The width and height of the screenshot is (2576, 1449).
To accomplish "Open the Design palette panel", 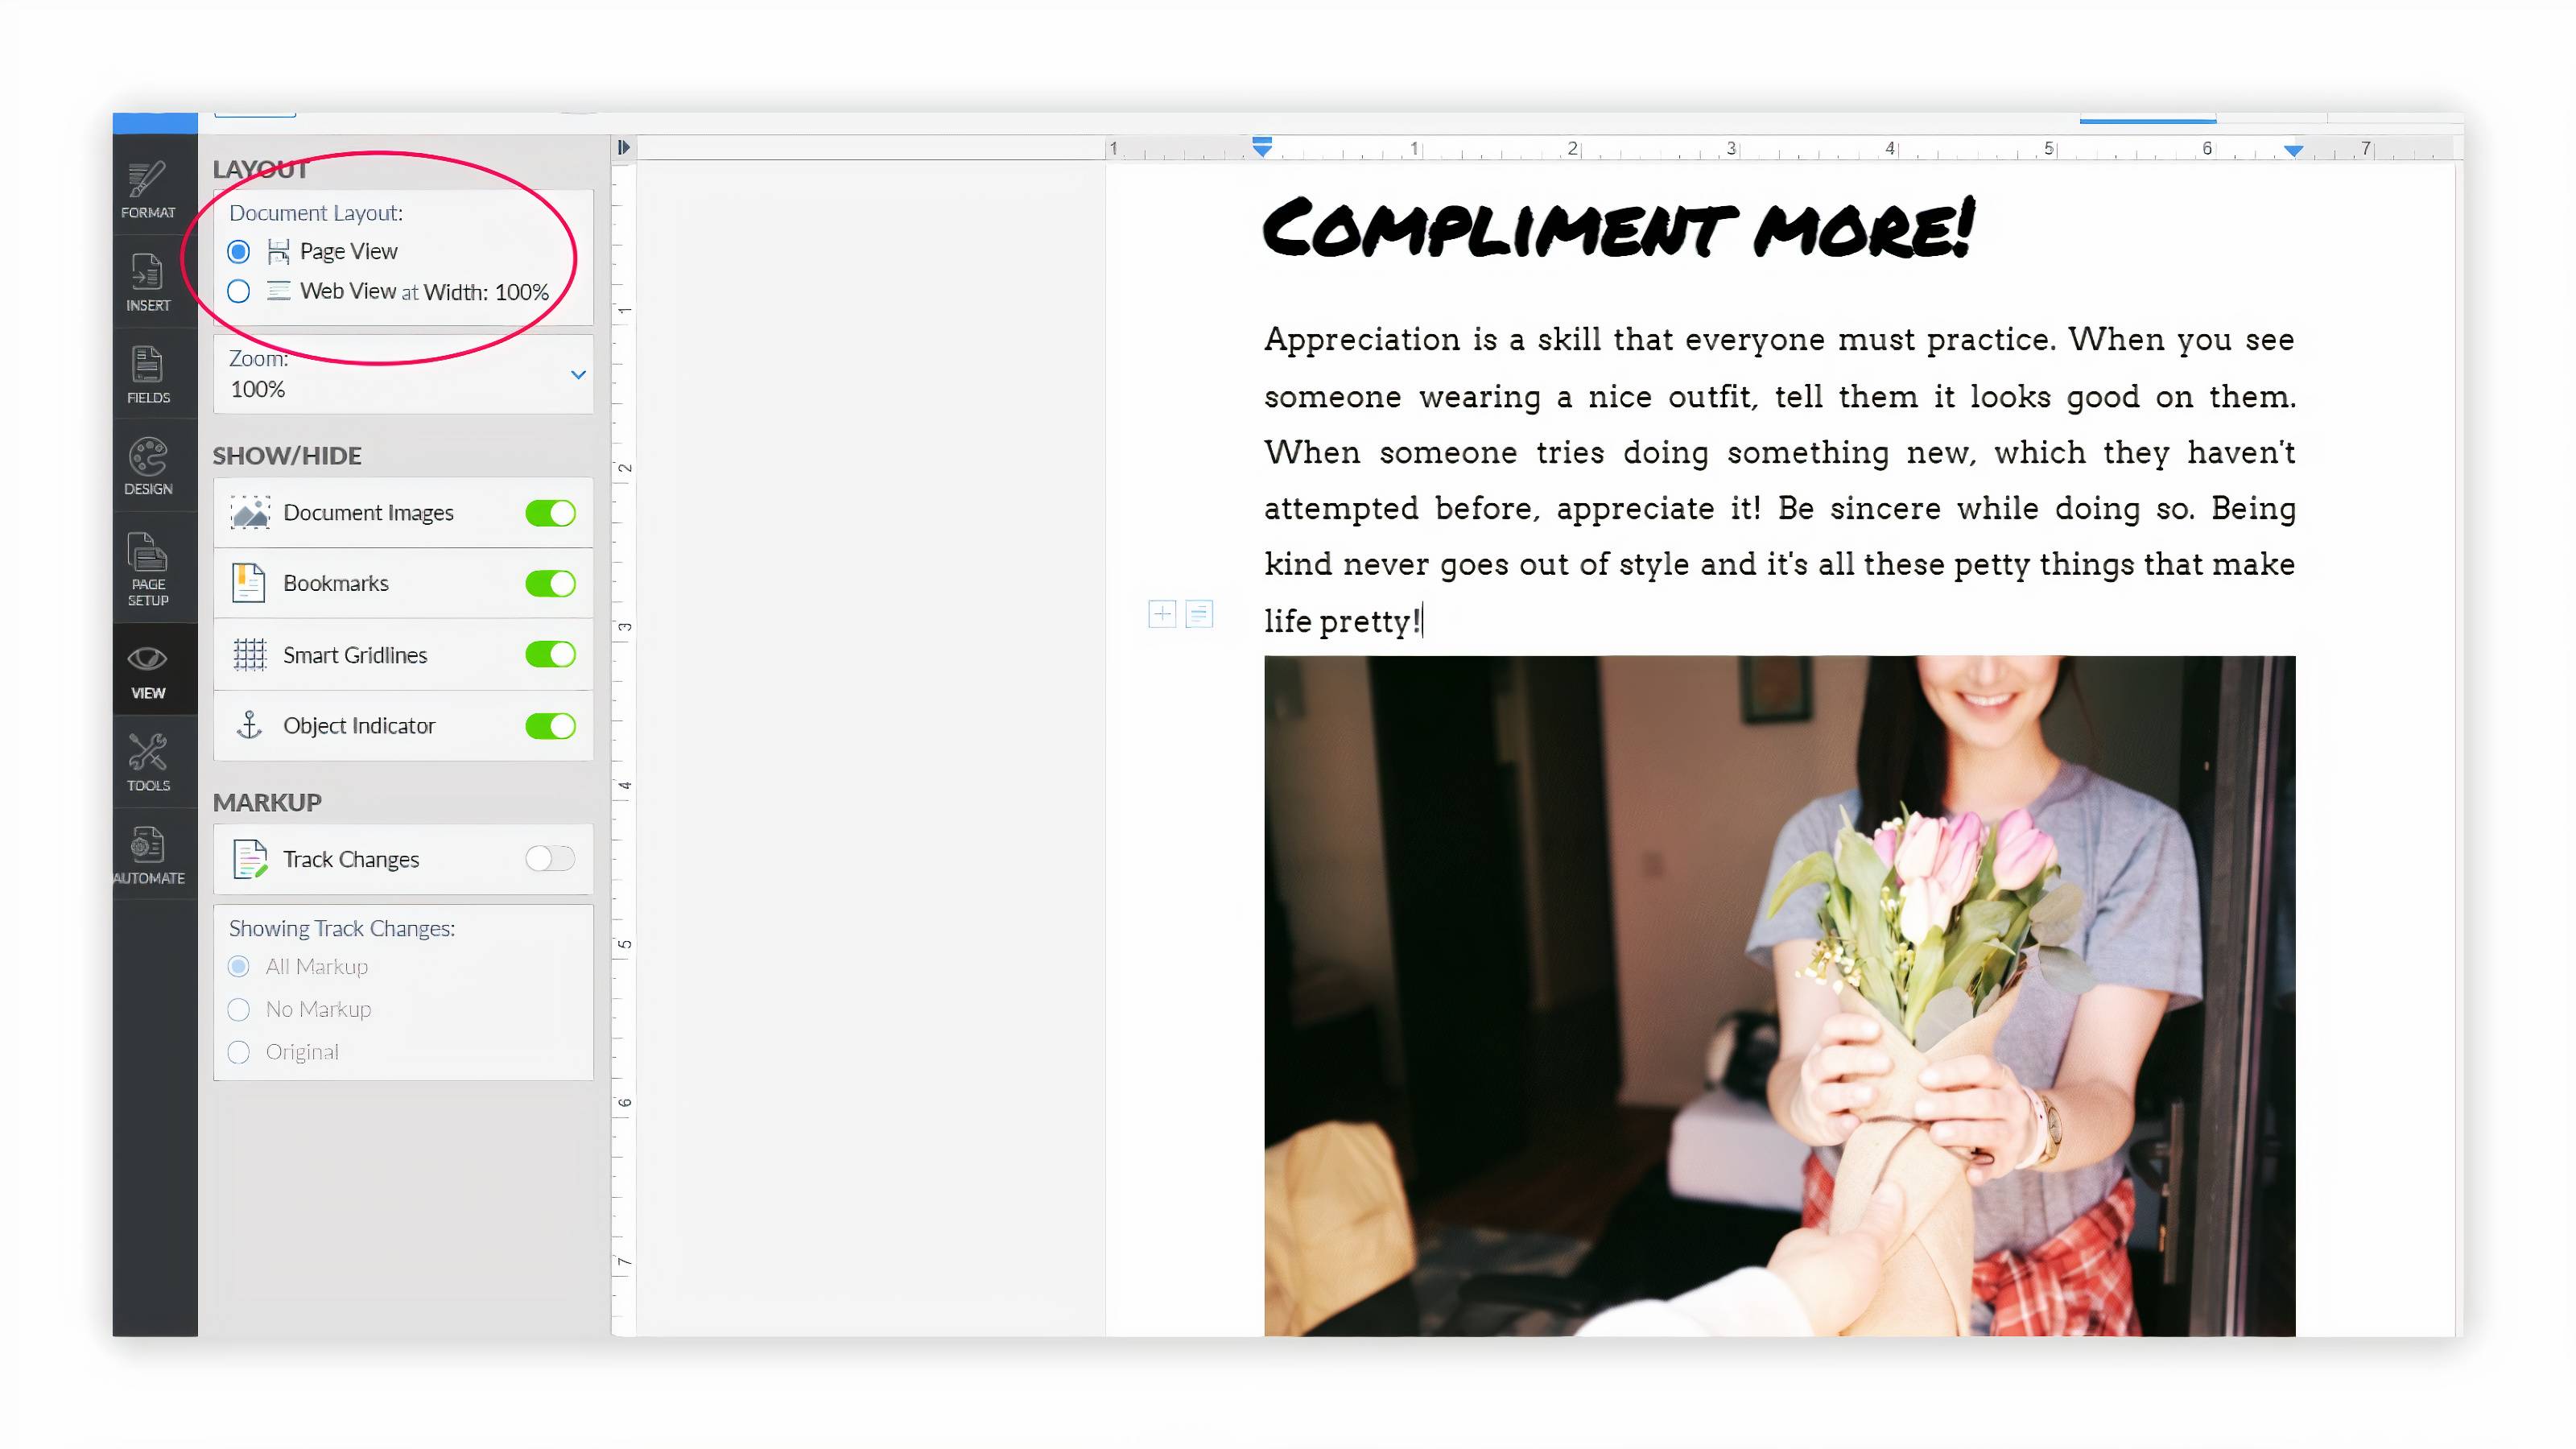I will [x=148, y=467].
